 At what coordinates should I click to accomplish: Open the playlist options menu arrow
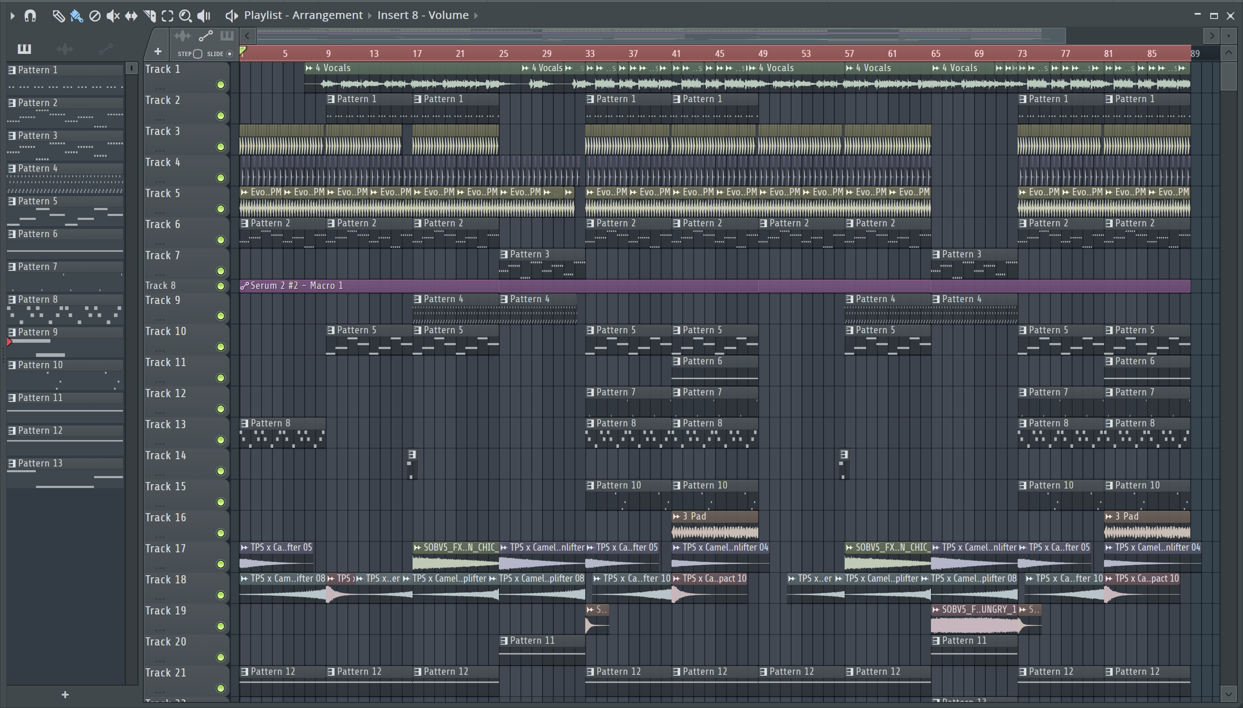[x=13, y=16]
